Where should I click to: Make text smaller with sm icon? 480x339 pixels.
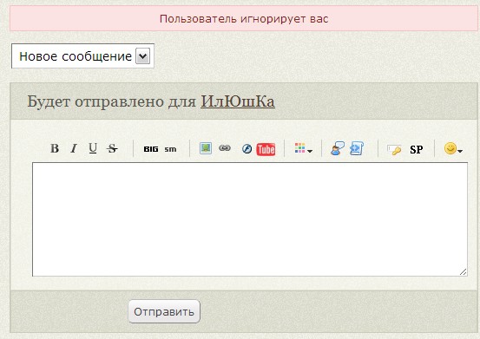[170, 149]
